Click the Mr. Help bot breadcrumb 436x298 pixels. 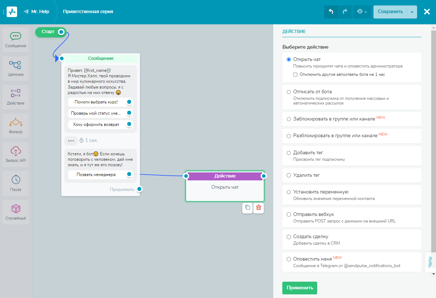[36, 12]
